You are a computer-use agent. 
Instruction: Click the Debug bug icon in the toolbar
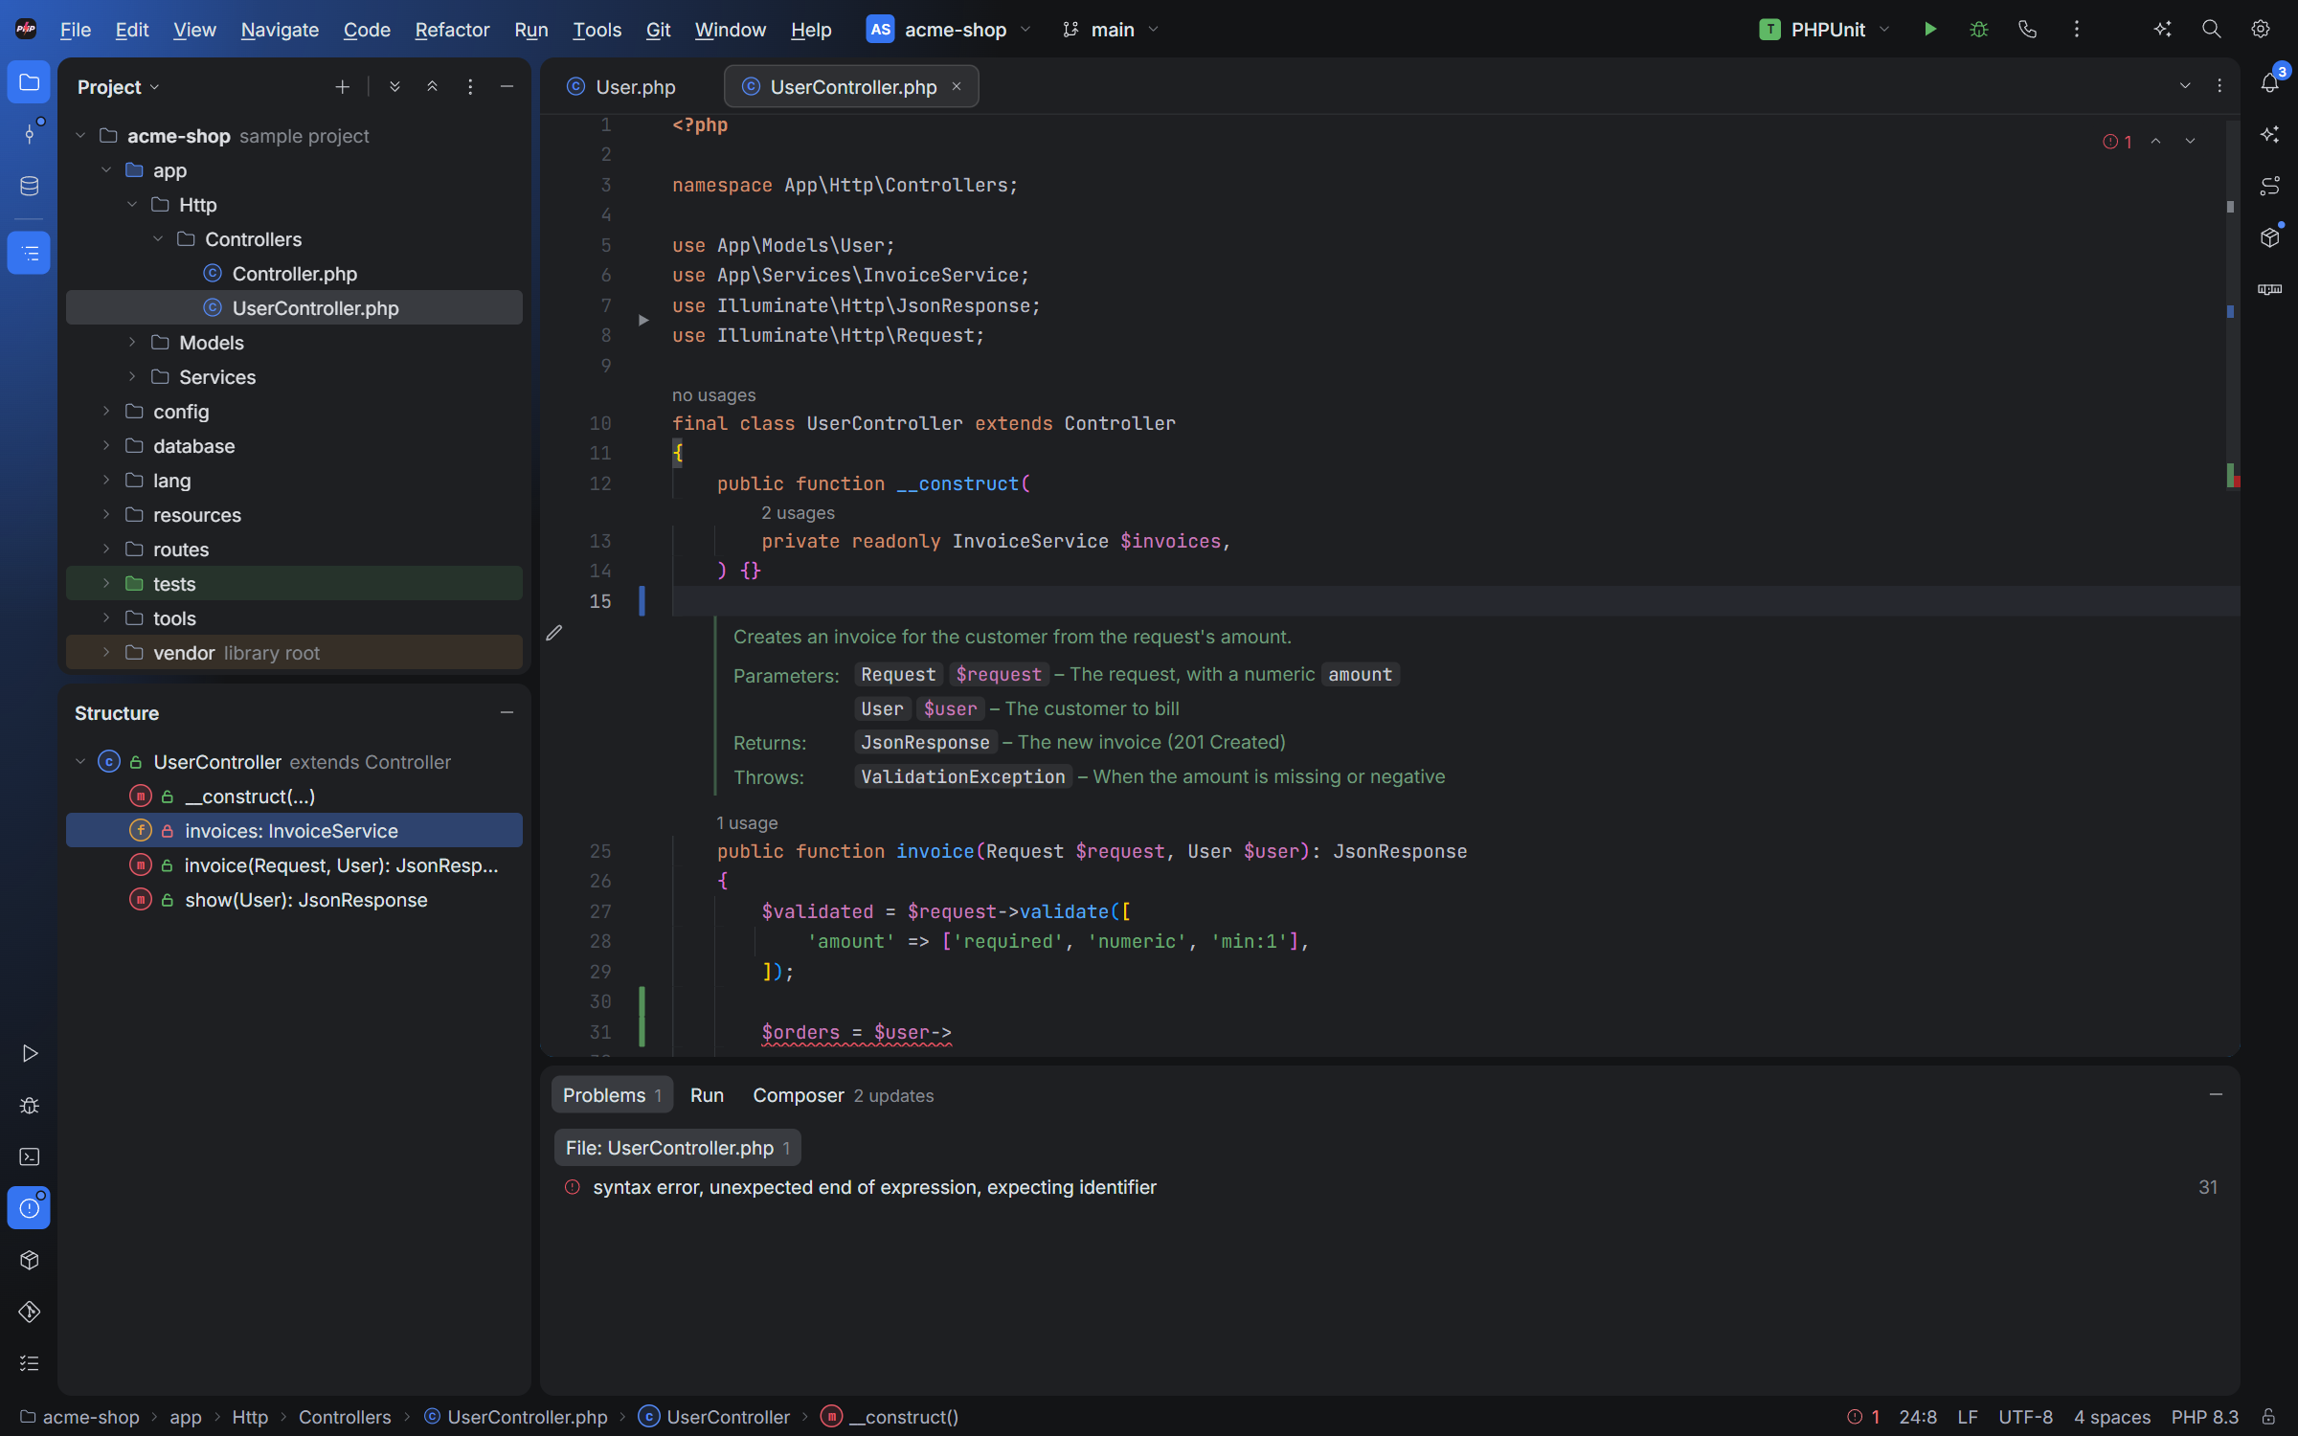[x=1978, y=30]
